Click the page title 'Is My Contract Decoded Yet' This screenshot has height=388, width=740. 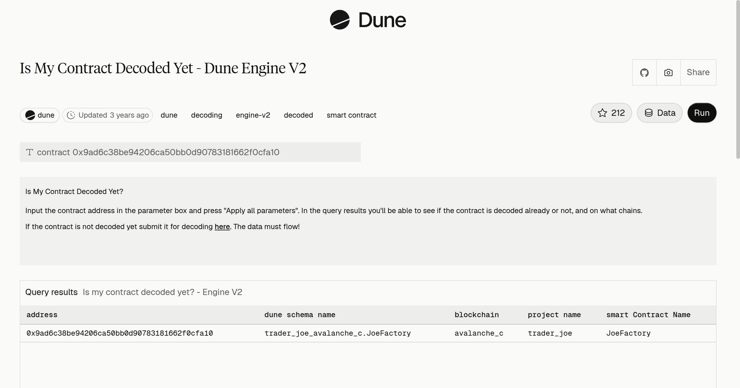163,68
